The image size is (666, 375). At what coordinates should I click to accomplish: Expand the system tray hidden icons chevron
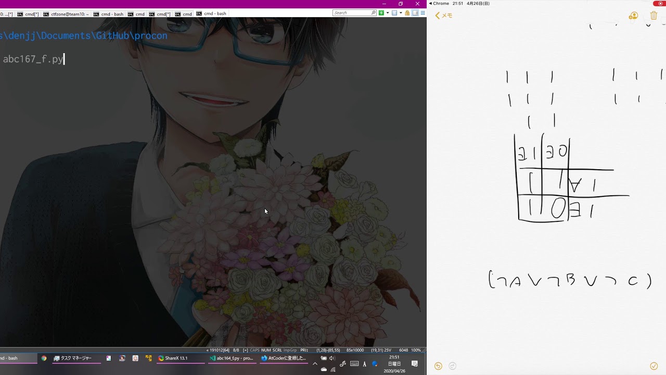coord(315,364)
